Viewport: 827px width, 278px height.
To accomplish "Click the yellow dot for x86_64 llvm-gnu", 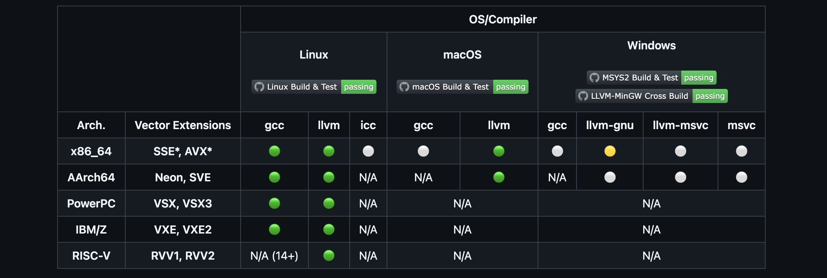I will click(610, 151).
